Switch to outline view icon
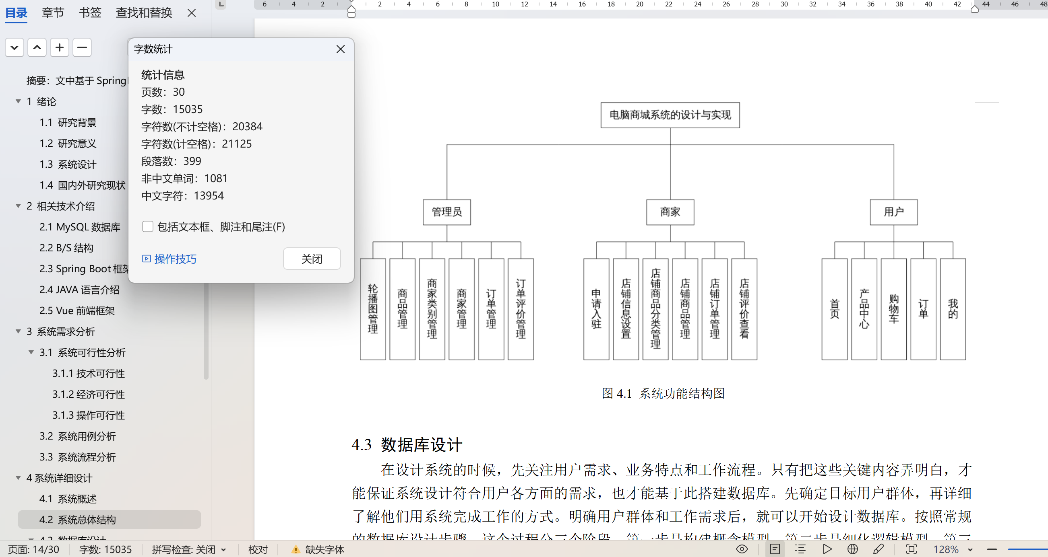Screen dimensions: 1048x557 (800, 549)
